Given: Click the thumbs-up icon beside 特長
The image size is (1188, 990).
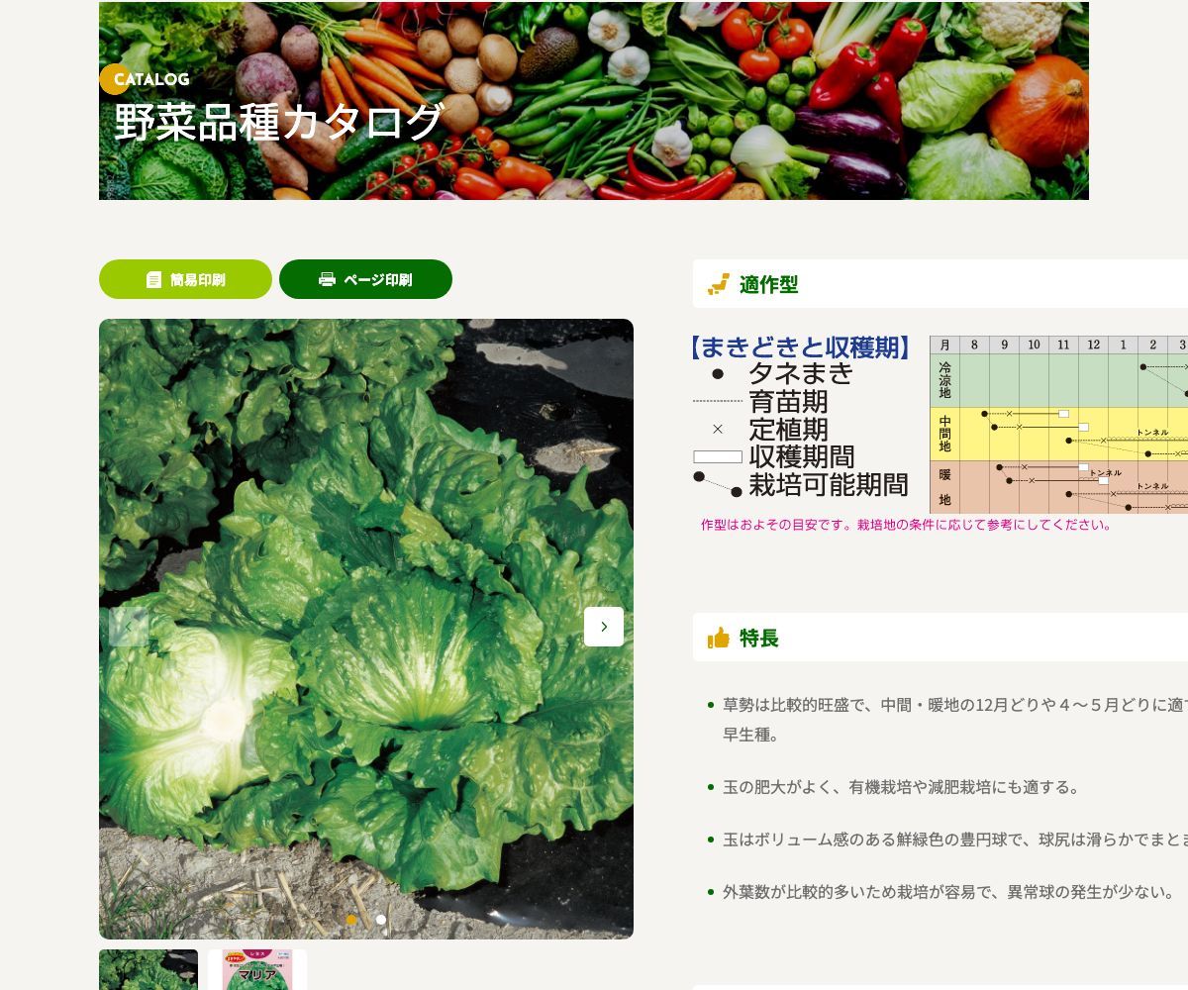Looking at the screenshot, I should coord(719,639).
